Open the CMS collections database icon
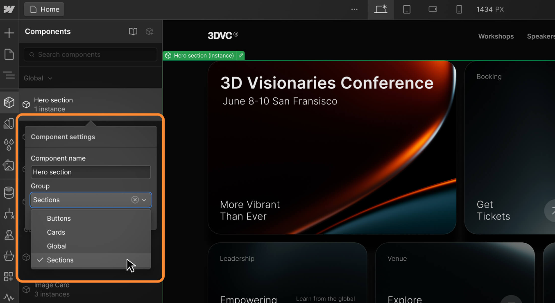The image size is (555, 303). click(9, 192)
